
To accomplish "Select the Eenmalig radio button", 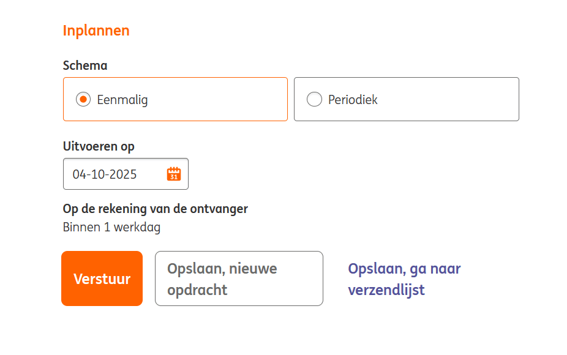I will pyautogui.click(x=83, y=99).
